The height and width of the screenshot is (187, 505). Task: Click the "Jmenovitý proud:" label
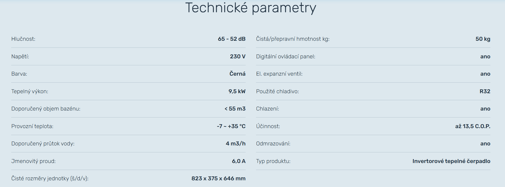click(x=33, y=161)
